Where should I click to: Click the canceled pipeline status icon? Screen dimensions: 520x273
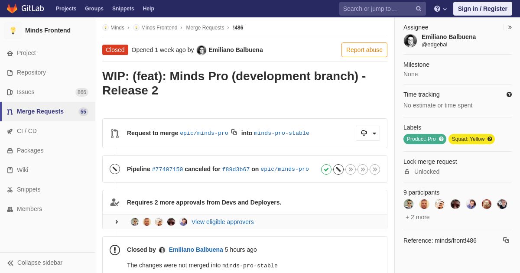point(115,169)
